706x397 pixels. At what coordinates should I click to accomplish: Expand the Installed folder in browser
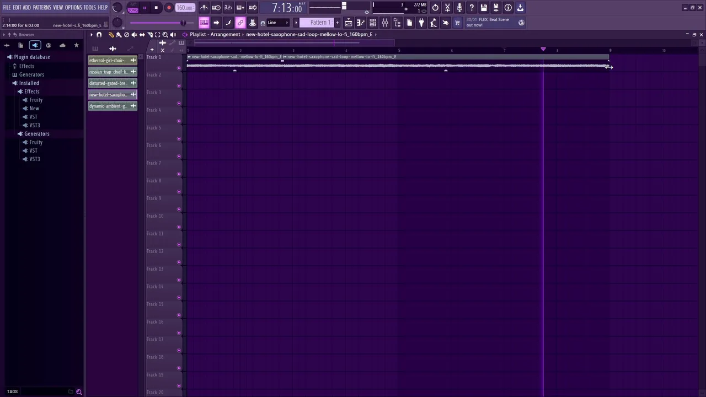pyautogui.click(x=29, y=83)
